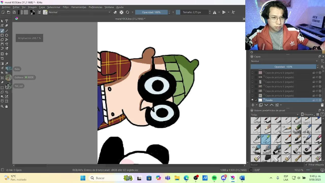Select the Calligraphy tool

pyautogui.click(x=7, y=26)
